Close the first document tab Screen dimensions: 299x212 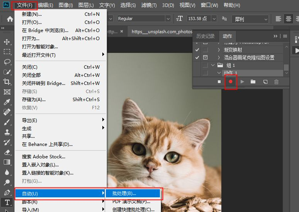point(122,31)
